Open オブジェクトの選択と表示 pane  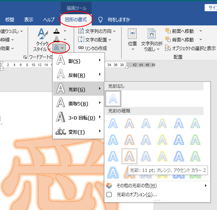click(x=190, y=48)
